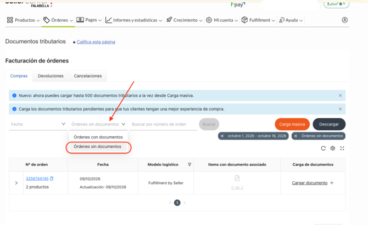Open the Fulfillment menu
This screenshot has width=368, height=225.
[258, 20]
